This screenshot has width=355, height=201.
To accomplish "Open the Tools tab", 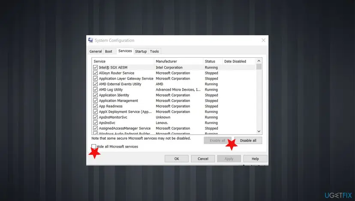I will 154,51.
